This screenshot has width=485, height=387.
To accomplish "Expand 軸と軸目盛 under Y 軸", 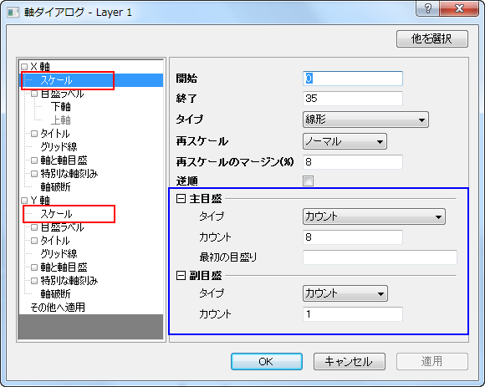I will (34, 267).
